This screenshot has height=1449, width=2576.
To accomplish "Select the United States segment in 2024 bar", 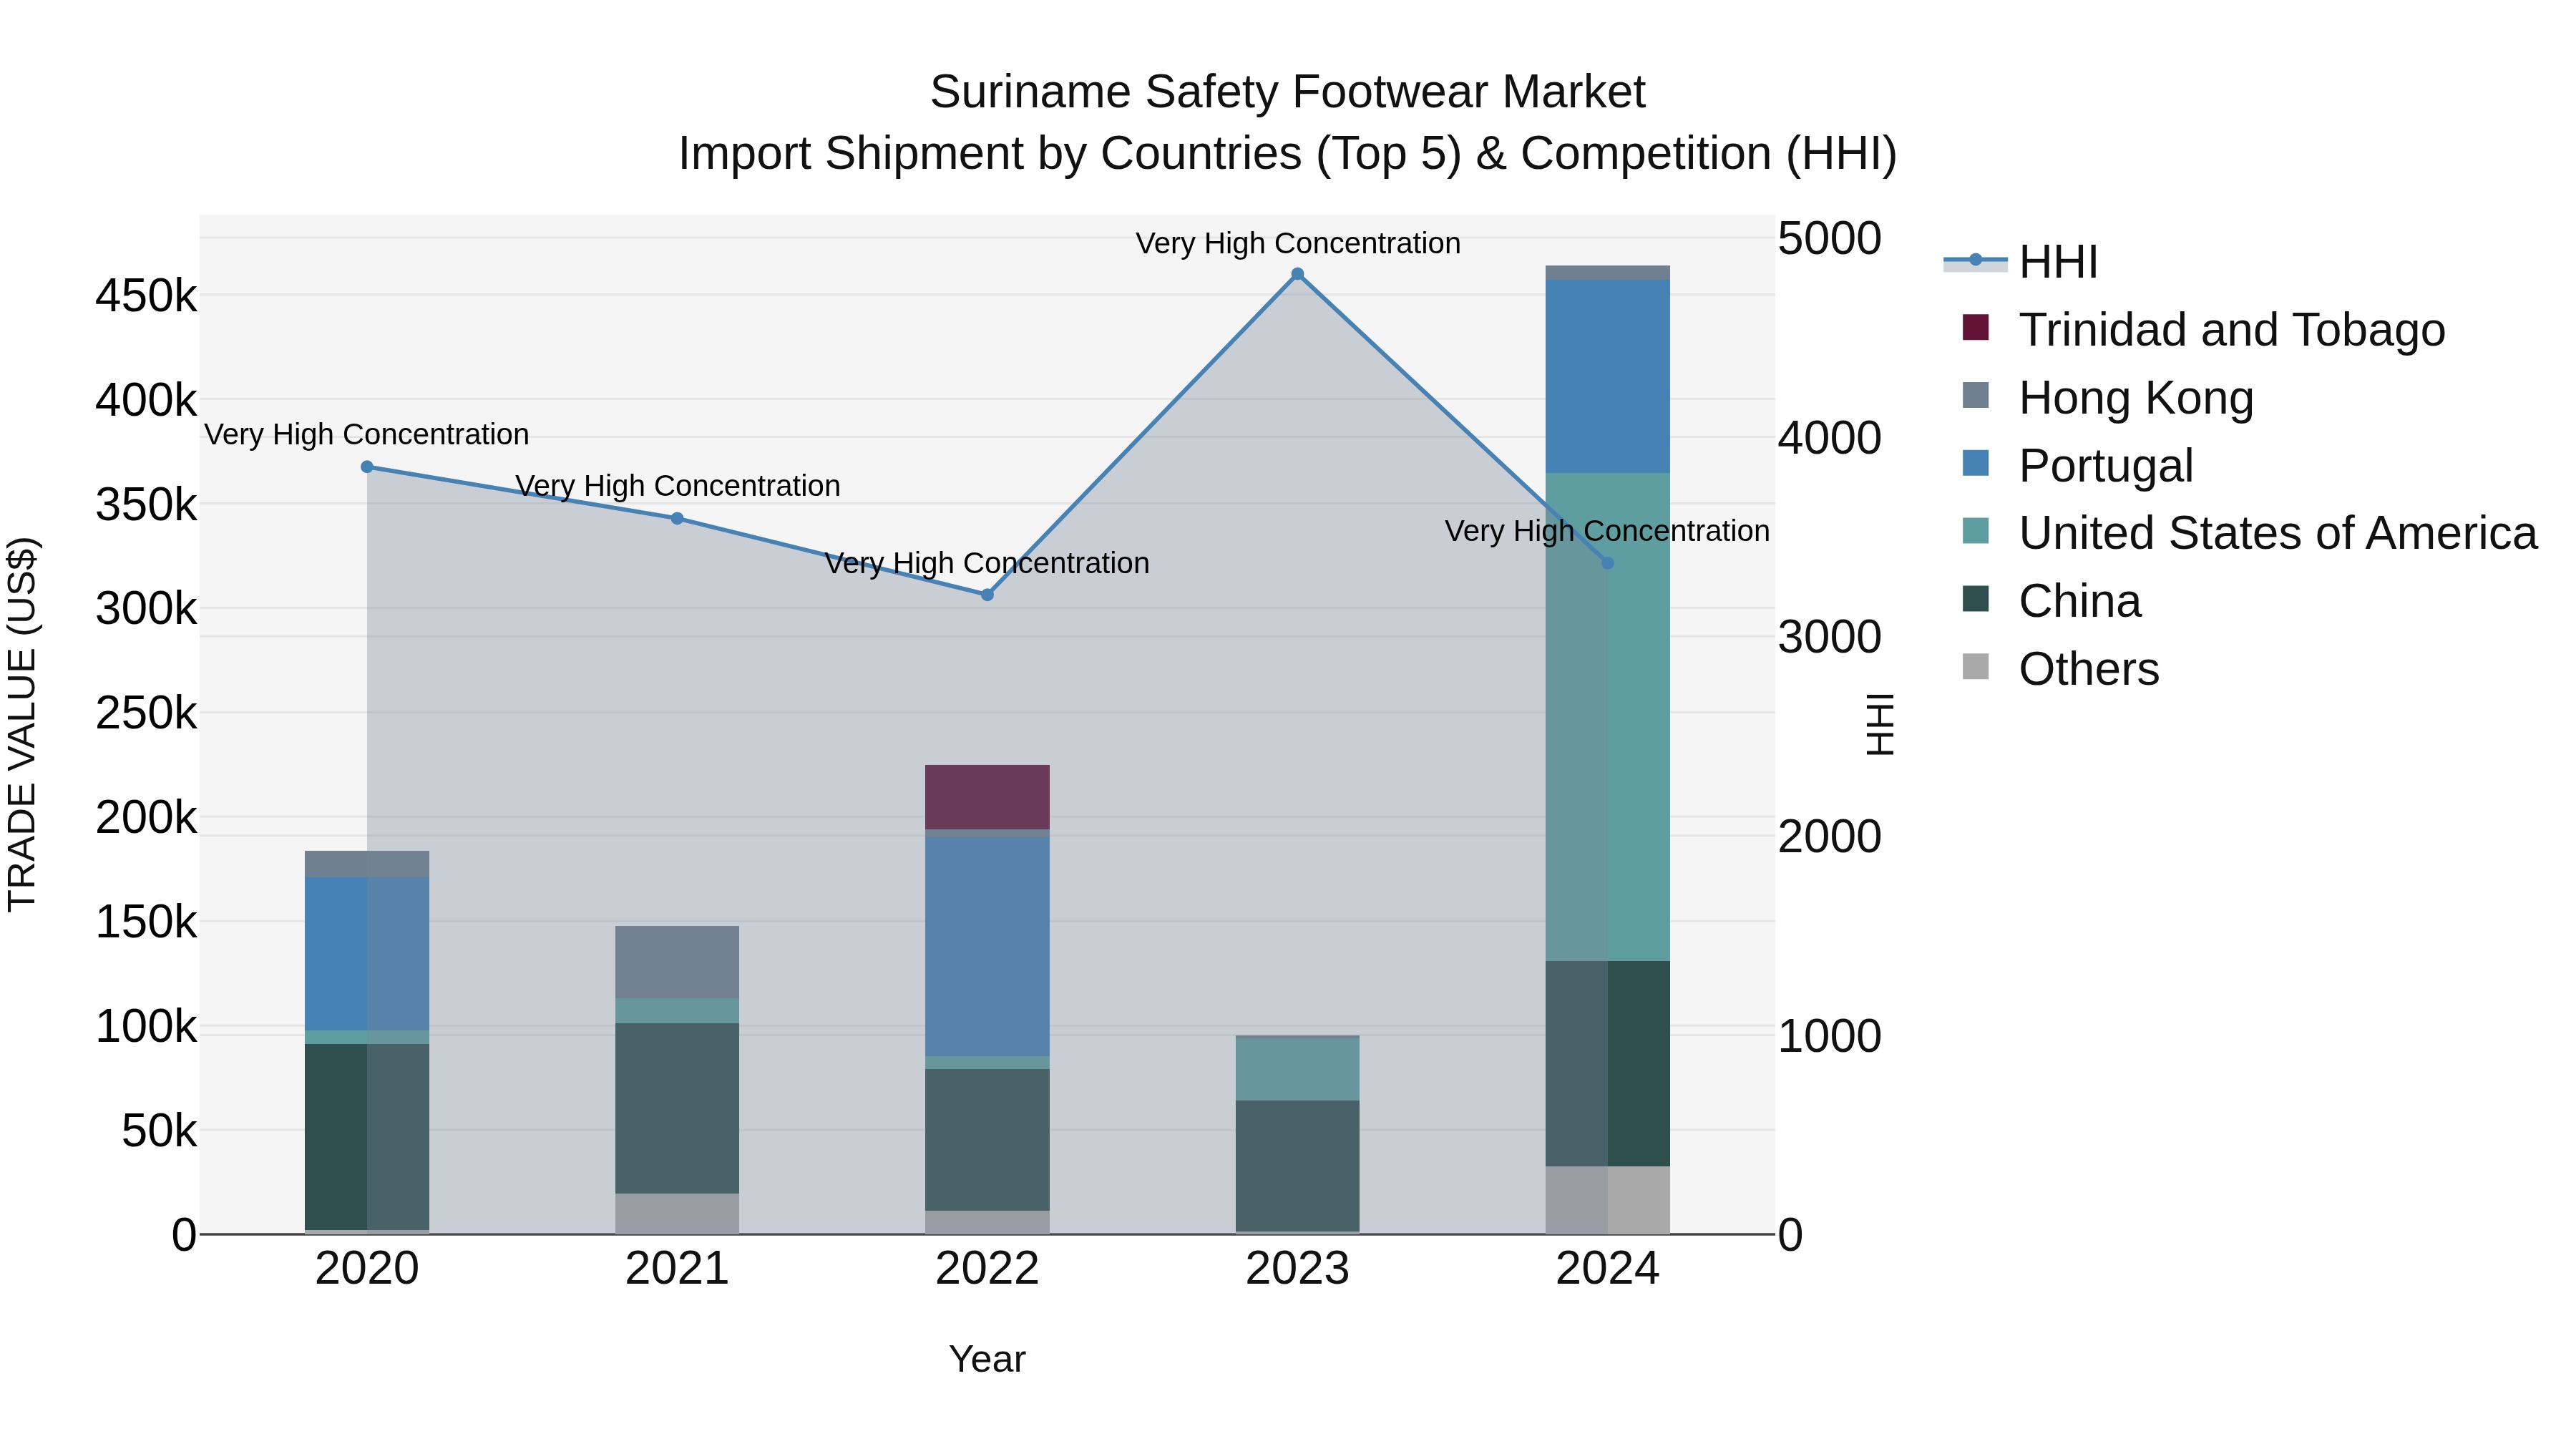I will 1607,717.
